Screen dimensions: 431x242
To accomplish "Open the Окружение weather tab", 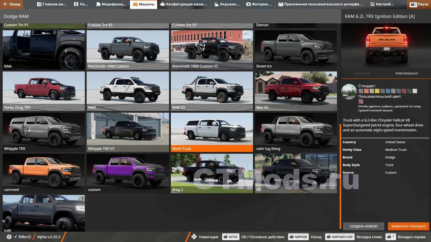I will (x=227, y=4).
